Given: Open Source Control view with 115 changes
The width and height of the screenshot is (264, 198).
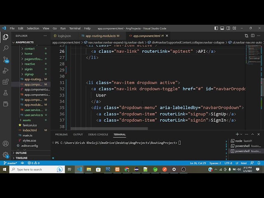Looking at the screenshot, I should (x=5, y=59).
